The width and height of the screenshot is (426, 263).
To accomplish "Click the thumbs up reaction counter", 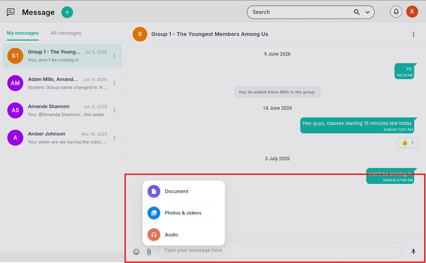I will (408, 143).
